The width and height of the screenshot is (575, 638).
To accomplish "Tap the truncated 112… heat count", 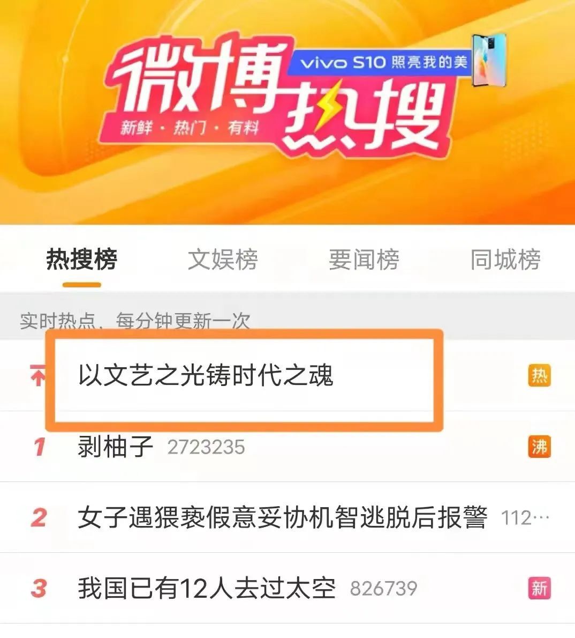I will pyautogui.click(x=525, y=518).
